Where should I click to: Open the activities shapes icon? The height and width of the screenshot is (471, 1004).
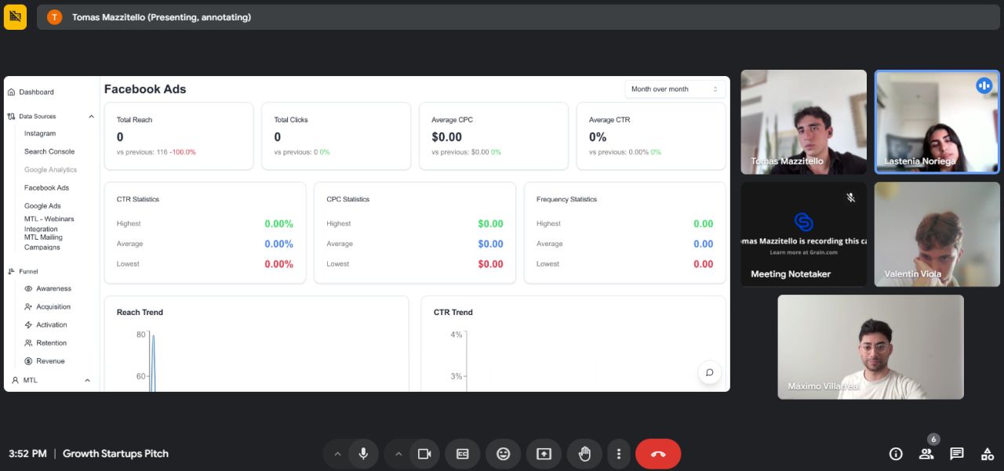point(988,454)
